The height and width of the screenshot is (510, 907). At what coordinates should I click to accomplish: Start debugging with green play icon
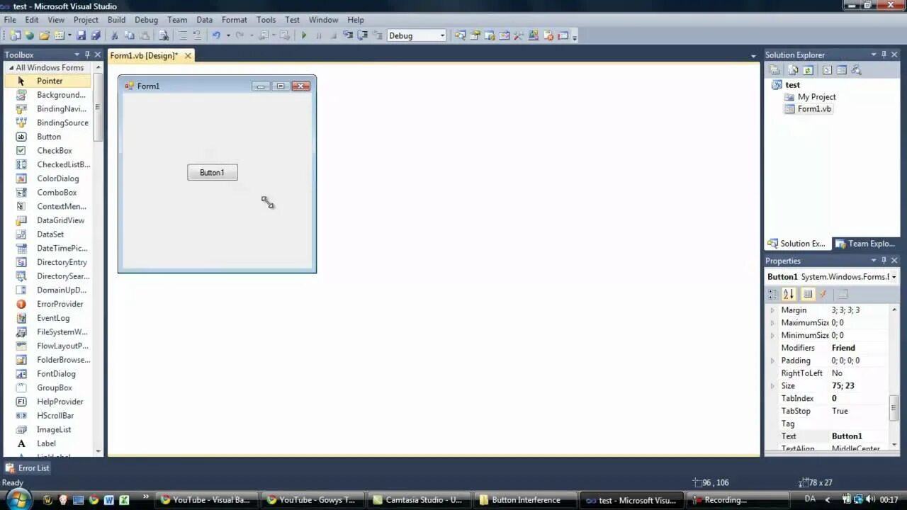pos(304,35)
